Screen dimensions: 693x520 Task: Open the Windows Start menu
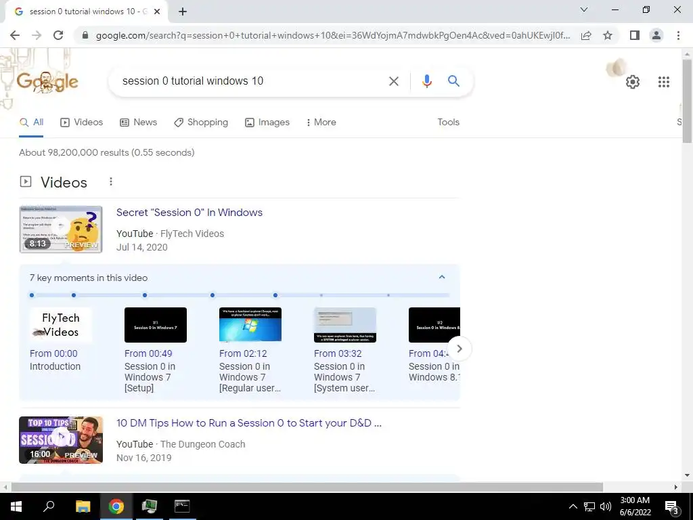point(16,506)
